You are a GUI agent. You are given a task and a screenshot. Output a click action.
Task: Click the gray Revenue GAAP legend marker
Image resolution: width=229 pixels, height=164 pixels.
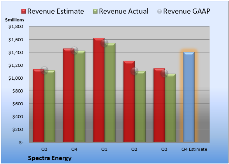160,12
